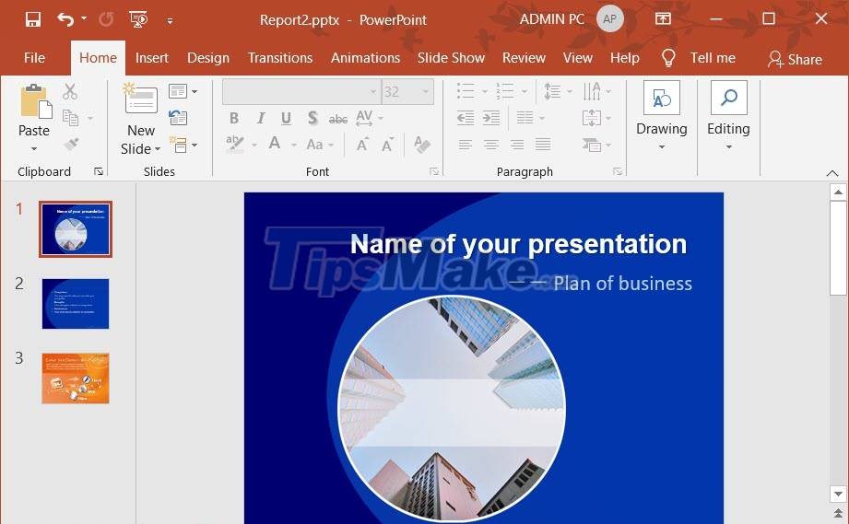Open the Transitions tab
849x524 pixels.
point(280,58)
